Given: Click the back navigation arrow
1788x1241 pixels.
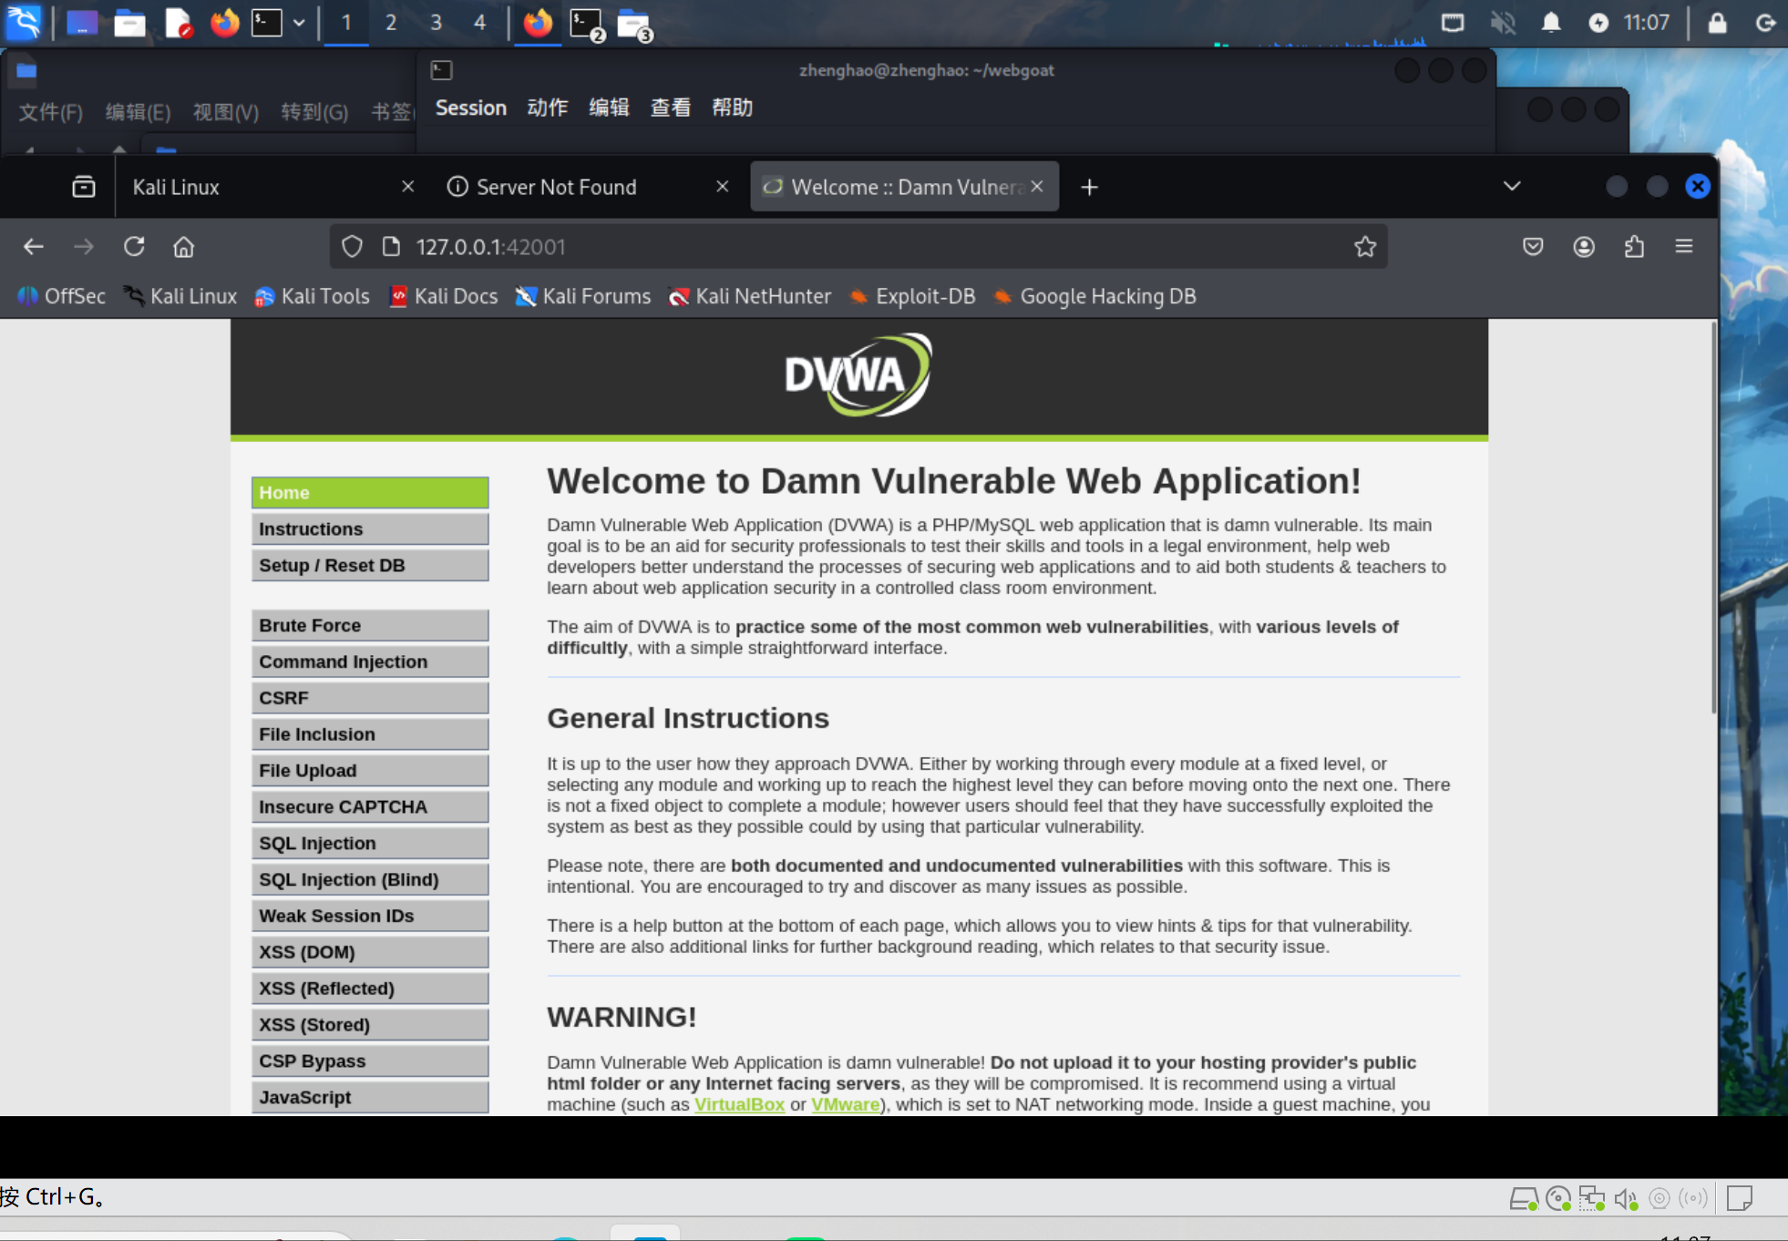Looking at the screenshot, I should pyautogui.click(x=34, y=247).
